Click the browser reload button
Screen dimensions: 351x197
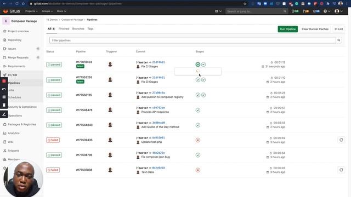coord(17,4)
